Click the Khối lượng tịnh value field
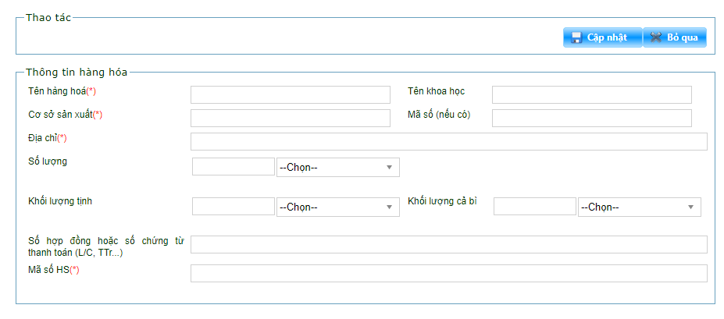 pyautogui.click(x=233, y=207)
